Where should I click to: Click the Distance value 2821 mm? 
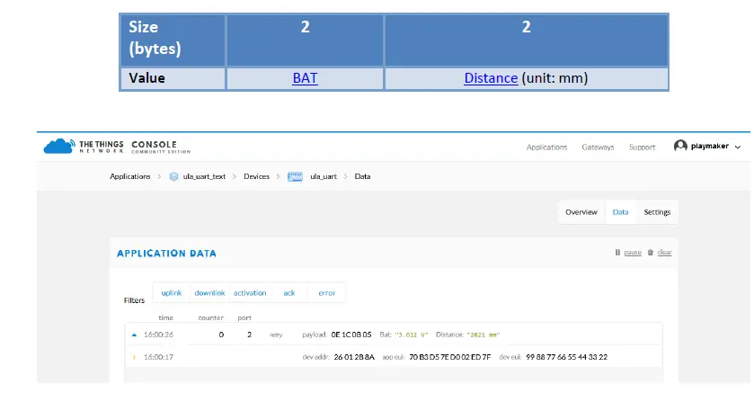click(483, 335)
